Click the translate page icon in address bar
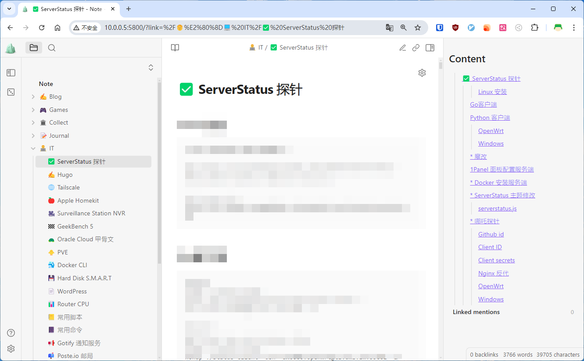 pos(390,28)
